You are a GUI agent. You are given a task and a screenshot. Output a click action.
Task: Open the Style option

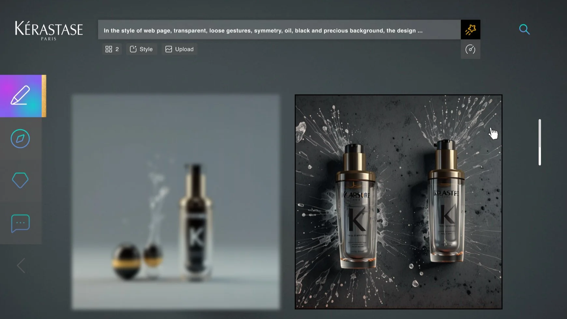click(x=141, y=49)
